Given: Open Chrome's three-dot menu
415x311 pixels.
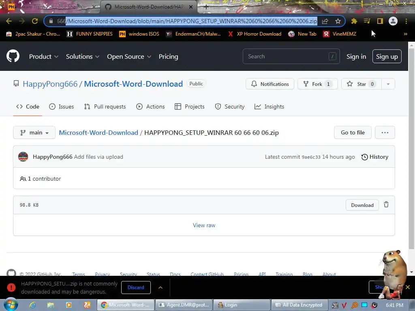Looking at the screenshot, I should click(406, 21).
